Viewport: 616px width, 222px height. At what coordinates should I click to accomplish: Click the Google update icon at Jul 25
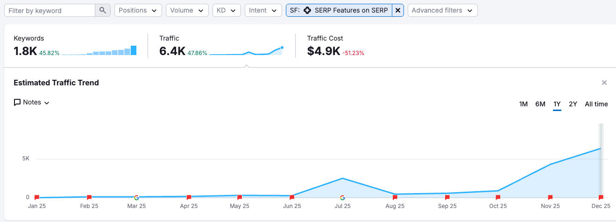click(x=342, y=198)
